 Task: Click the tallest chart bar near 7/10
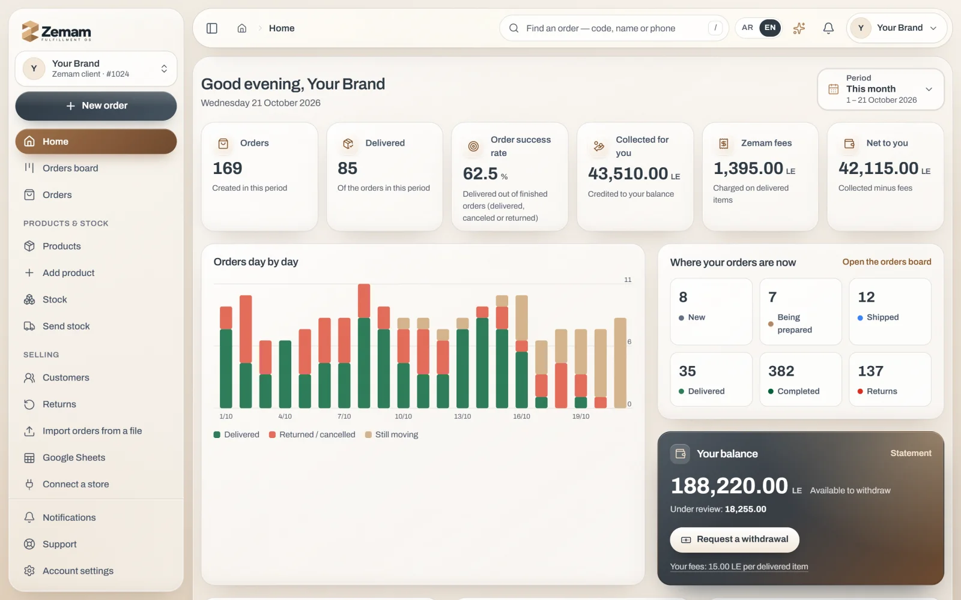(364, 346)
